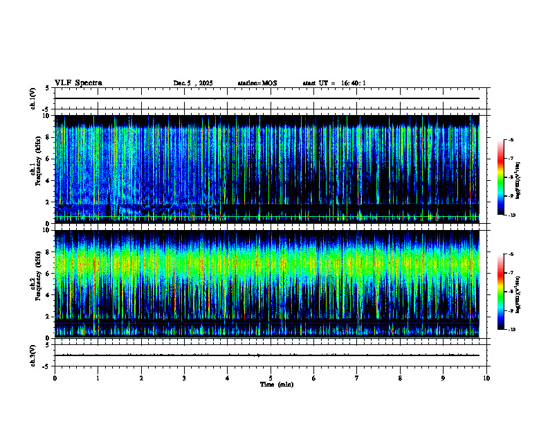Click the "ch.3(V)" waveform axis label
Viewport: 548px width, 424px height.
click(x=33, y=355)
